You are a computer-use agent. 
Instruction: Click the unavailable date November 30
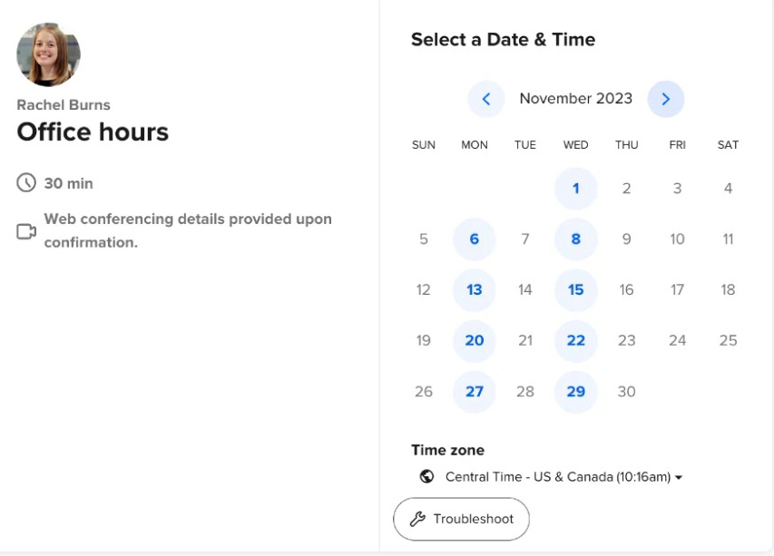(x=626, y=393)
